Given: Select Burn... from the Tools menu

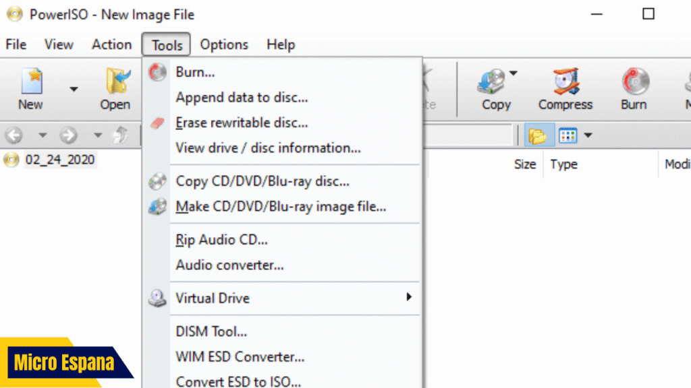Looking at the screenshot, I should pos(195,71).
